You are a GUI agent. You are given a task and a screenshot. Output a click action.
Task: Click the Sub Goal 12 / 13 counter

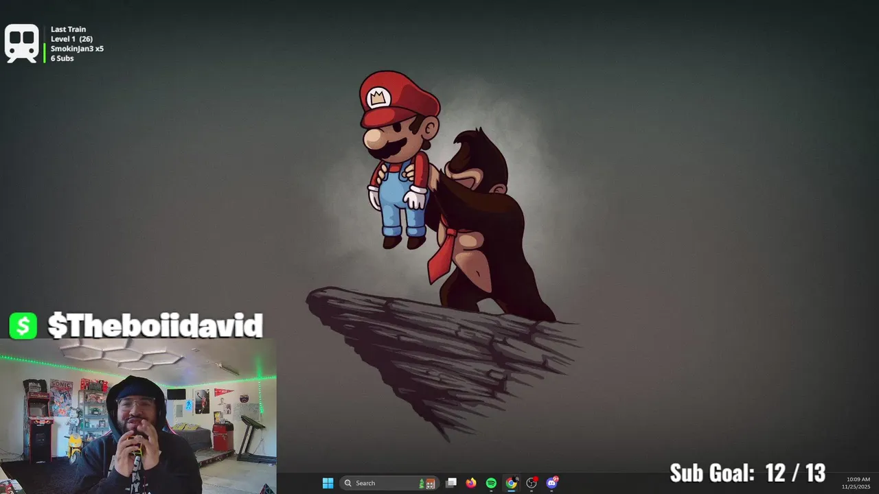click(747, 473)
